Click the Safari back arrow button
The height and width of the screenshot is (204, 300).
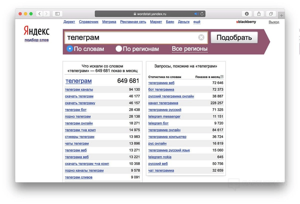(39, 14)
